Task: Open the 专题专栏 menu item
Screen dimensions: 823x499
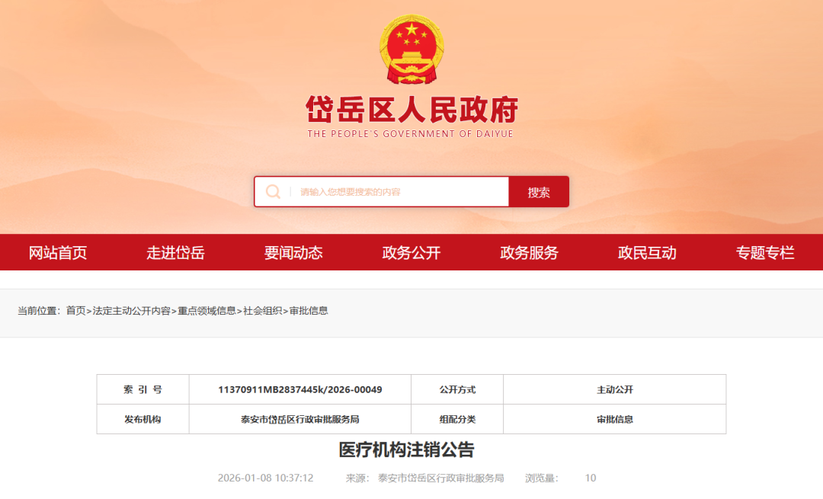Action: (x=764, y=253)
